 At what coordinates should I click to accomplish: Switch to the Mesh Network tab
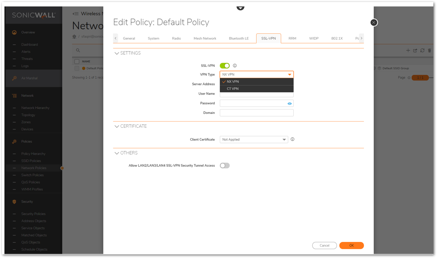point(205,38)
